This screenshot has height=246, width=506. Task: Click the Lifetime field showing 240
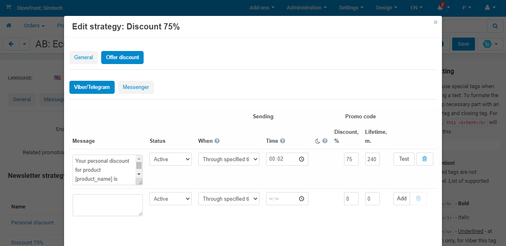(372, 159)
